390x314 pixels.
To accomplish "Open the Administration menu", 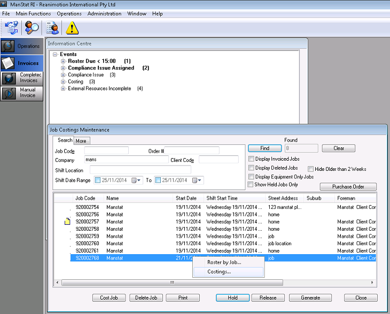I will (105, 14).
